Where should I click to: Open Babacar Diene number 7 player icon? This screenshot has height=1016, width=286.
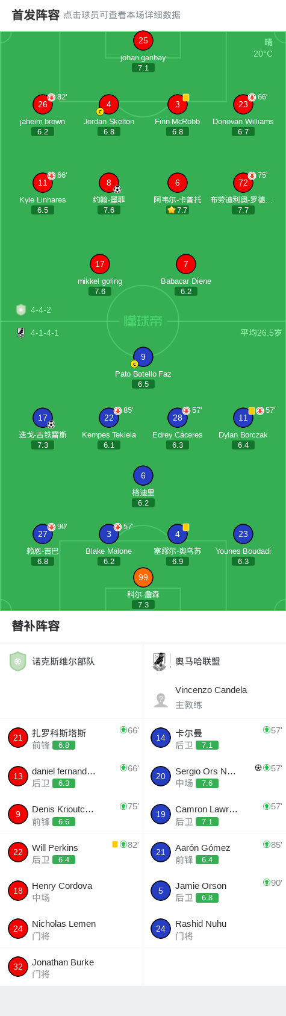(x=186, y=264)
